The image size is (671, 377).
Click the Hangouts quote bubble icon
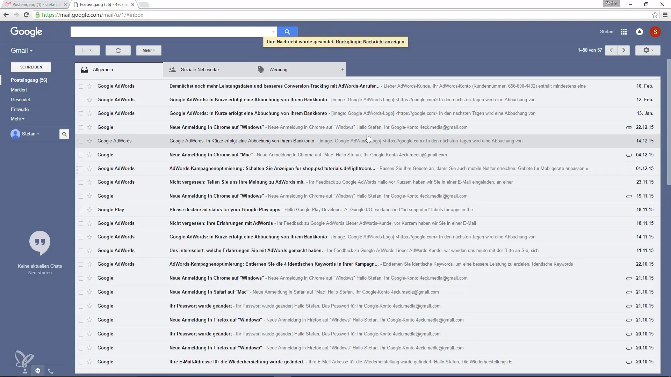(40, 243)
